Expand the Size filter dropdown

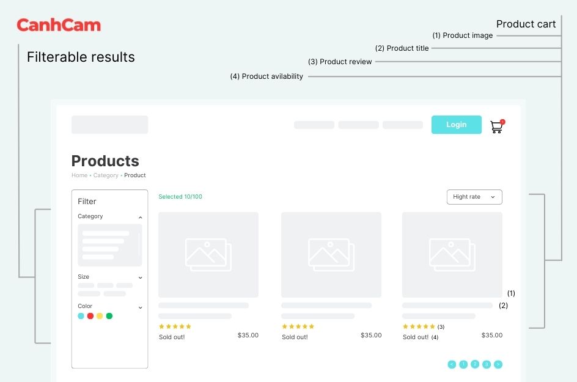pos(140,277)
